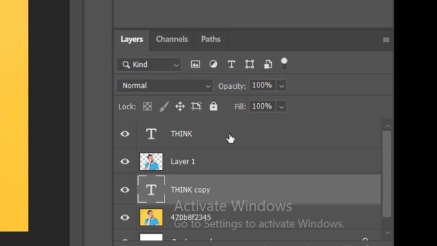Click the layers list scroll down arrow

387,232
